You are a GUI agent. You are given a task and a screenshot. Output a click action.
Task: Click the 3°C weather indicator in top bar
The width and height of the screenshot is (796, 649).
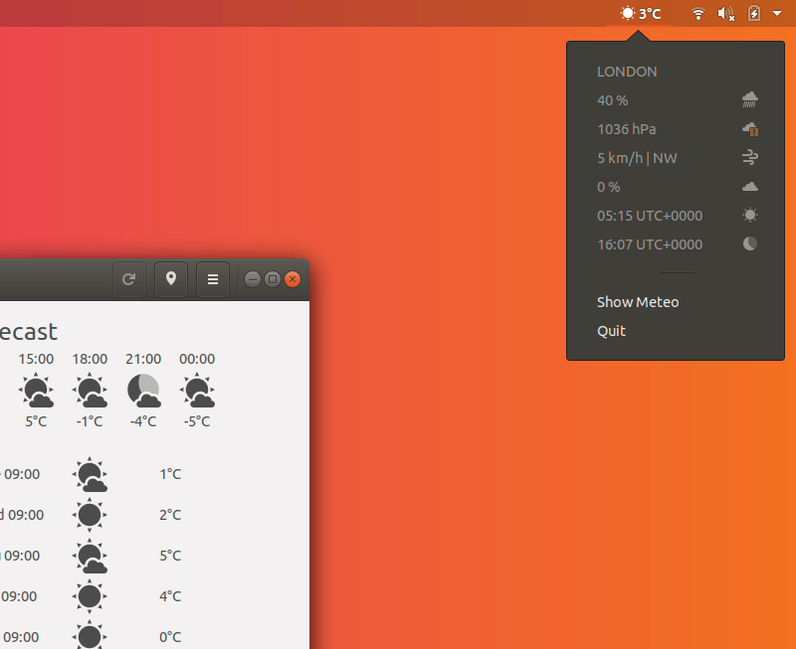click(x=640, y=13)
